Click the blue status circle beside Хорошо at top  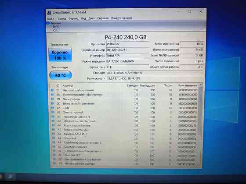click(x=48, y=23)
